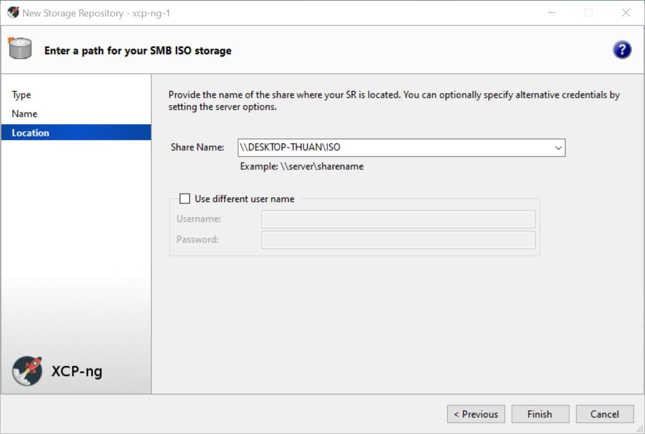
Task: Click the Example \\server\sharename hint text
Action: point(302,166)
